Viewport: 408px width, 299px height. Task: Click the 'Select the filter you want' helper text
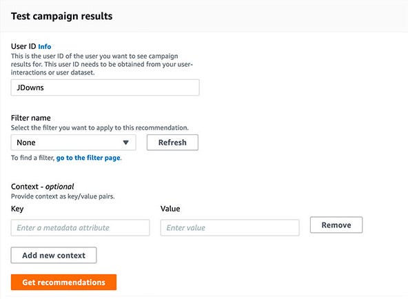[100, 128]
